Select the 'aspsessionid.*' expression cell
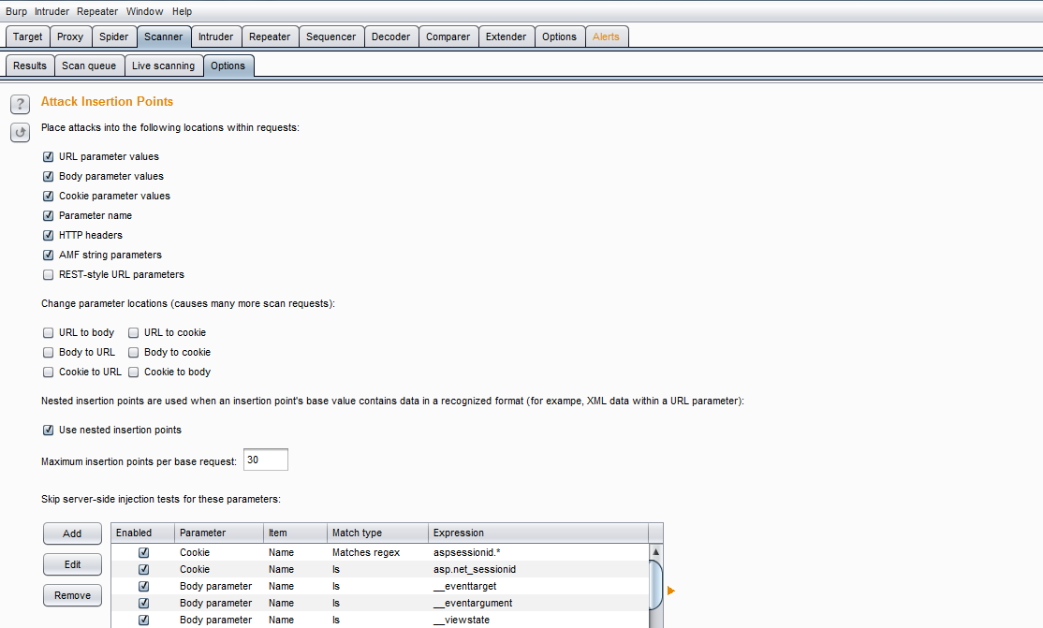 (538, 553)
